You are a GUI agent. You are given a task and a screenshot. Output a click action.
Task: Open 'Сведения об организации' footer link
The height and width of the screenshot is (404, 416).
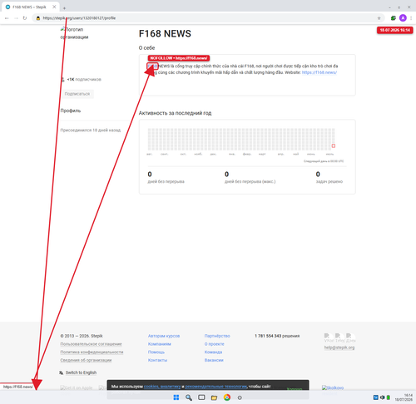86,360
